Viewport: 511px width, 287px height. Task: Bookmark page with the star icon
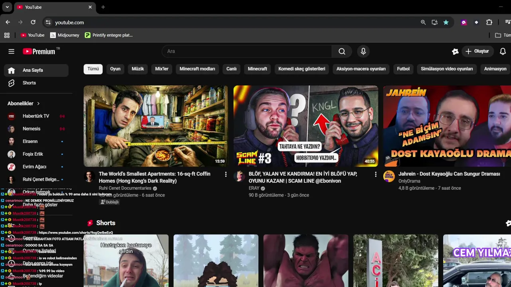point(446,22)
